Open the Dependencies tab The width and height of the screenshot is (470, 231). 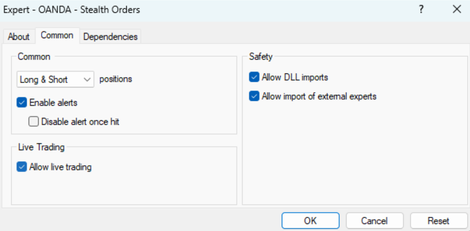click(x=110, y=36)
